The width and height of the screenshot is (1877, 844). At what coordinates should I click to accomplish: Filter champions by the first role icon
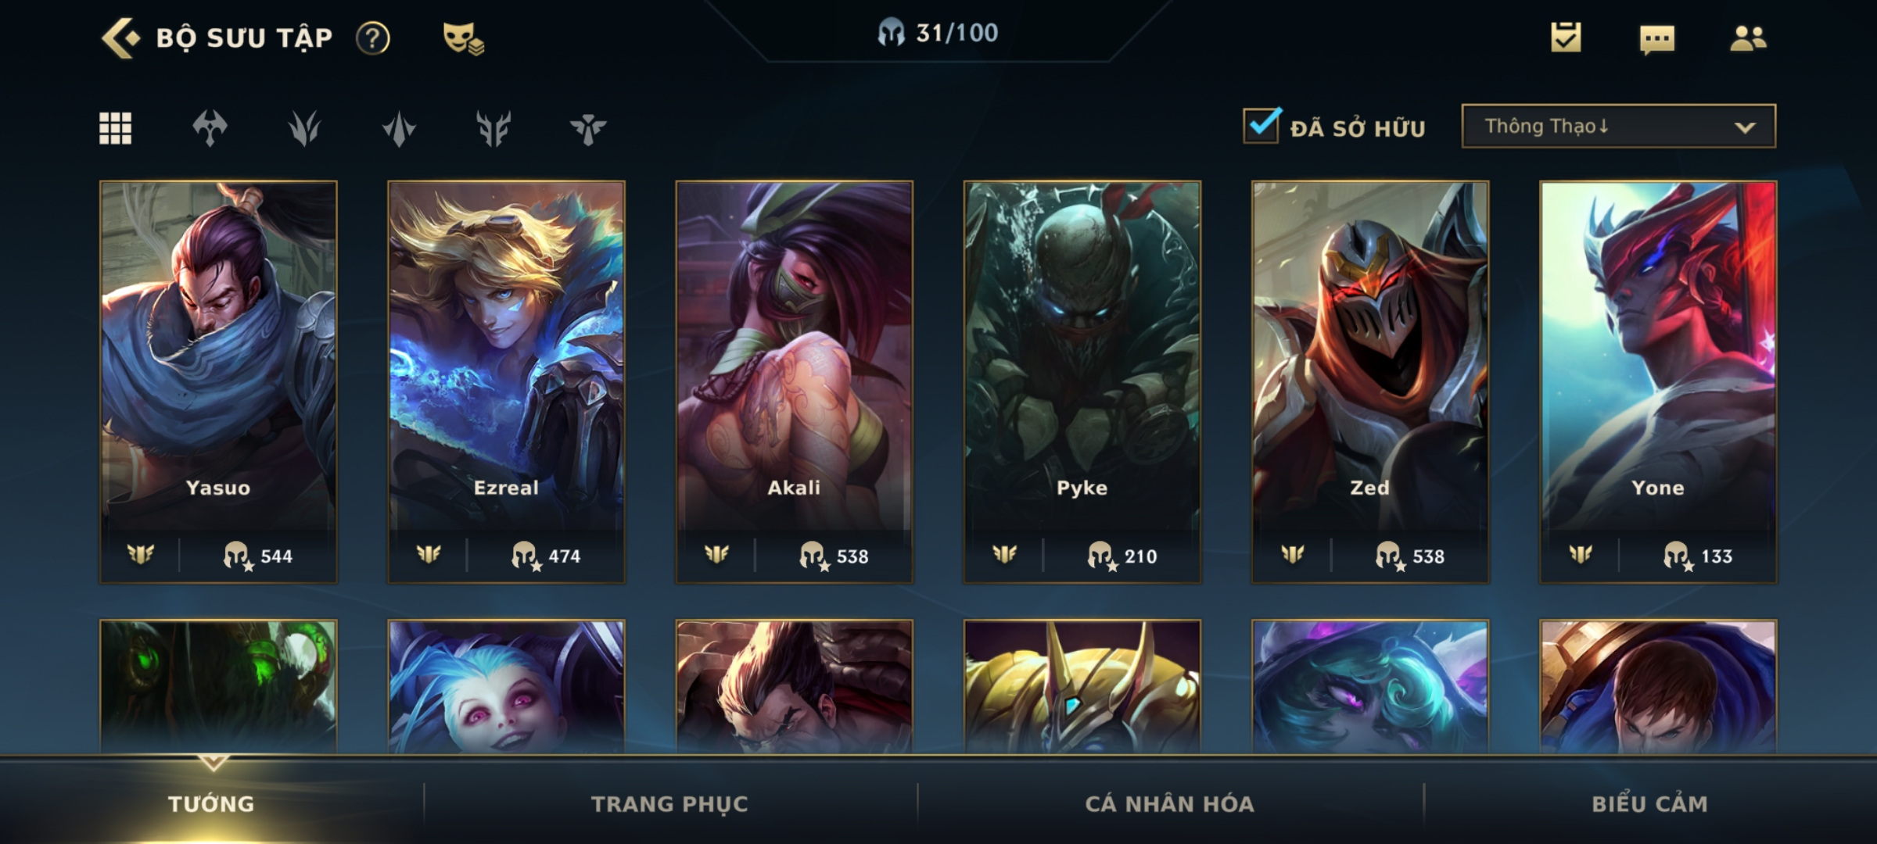click(210, 128)
